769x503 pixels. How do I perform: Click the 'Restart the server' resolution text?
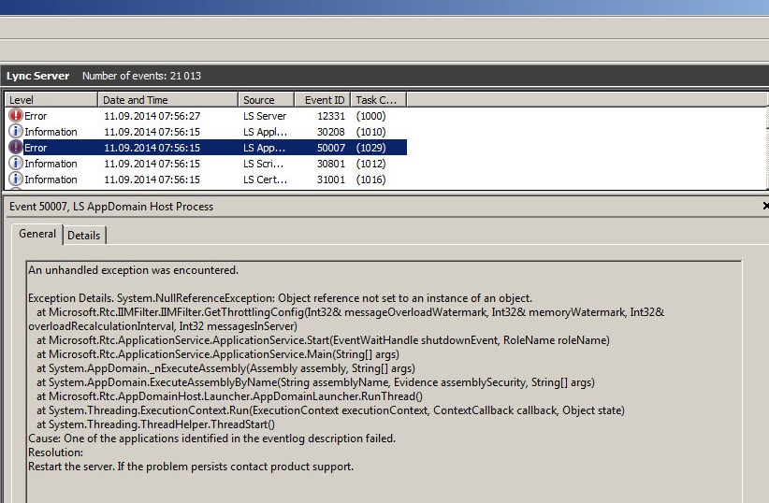[x=191, y=467]
